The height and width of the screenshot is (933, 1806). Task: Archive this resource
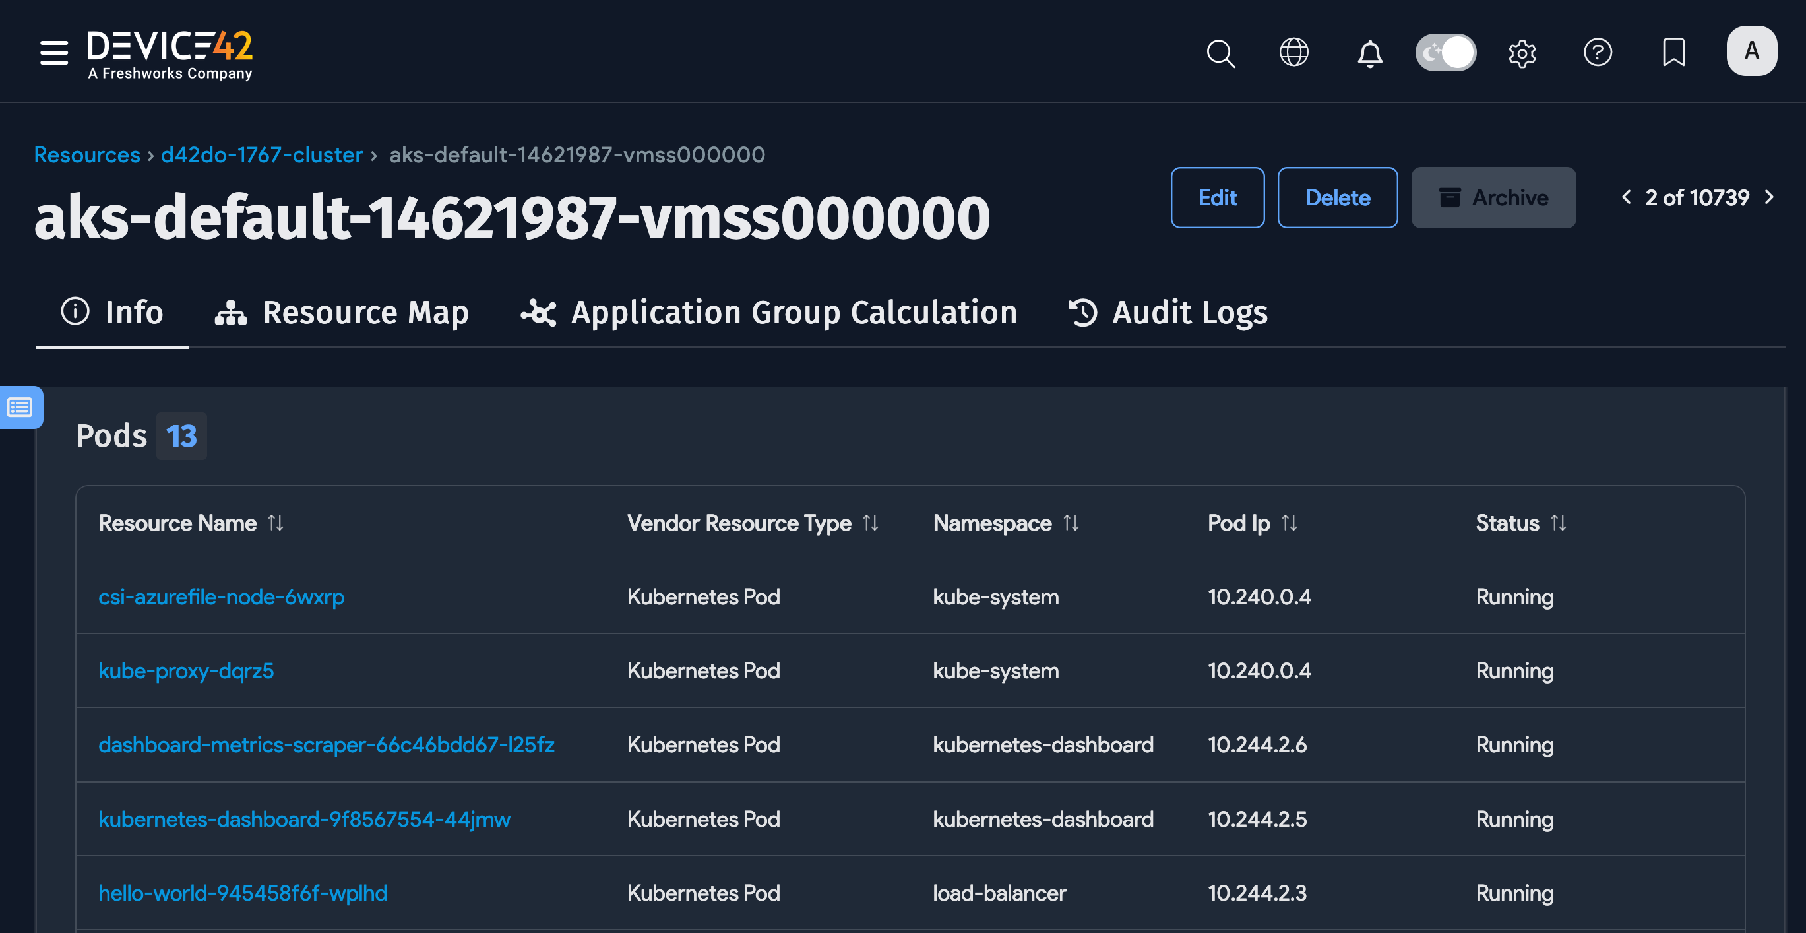(x=1493, y=197)
